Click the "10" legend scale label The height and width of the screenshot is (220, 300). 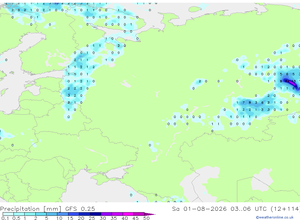tap(59, 218)
